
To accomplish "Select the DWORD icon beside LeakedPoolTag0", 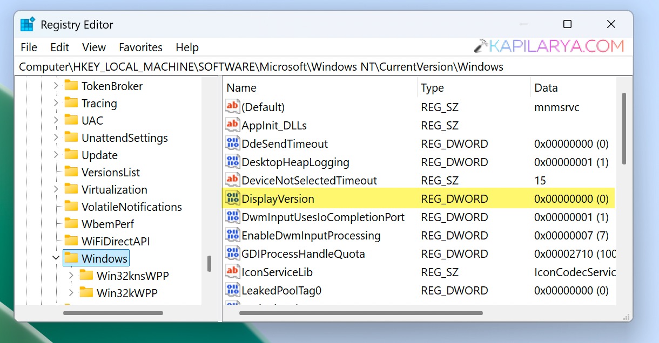I will (232, 290).
